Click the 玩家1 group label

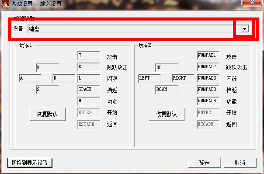tap(25, 45)
